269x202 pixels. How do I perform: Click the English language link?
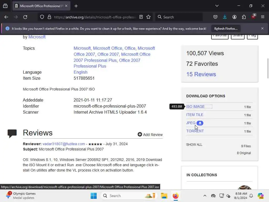tap(80, 72)
